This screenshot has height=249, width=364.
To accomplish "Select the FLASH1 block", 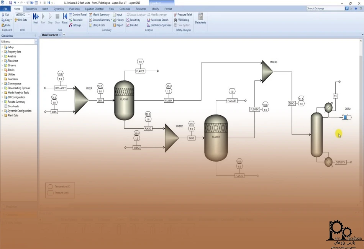I will click(124, 100).
